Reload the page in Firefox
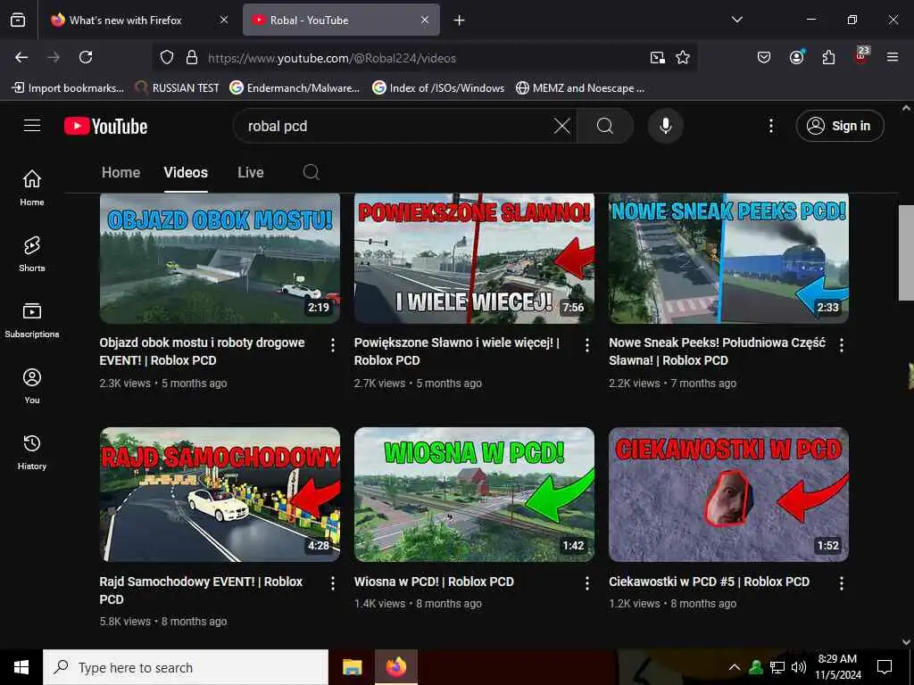Viewport: 914px width, 685px height. pyautogui.click(x=86, y=57)
